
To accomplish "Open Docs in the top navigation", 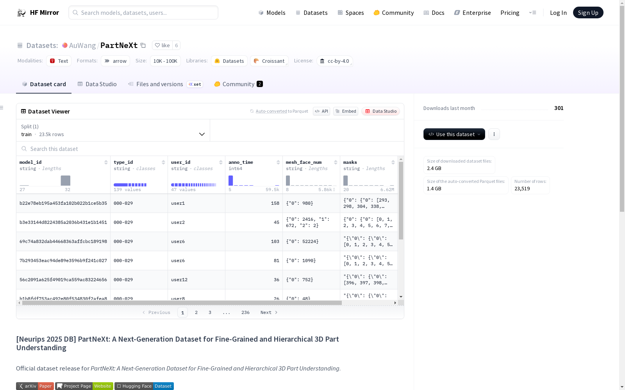I will click(434, 13).
